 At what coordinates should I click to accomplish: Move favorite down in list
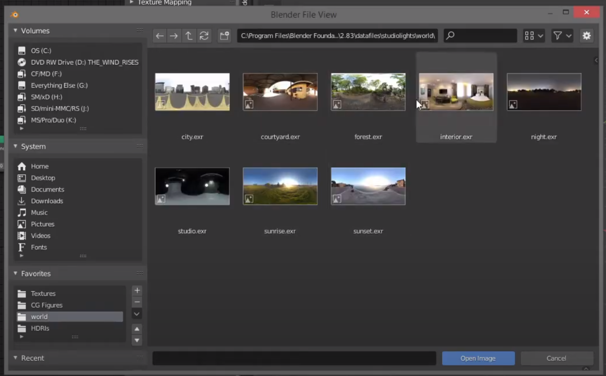tap(137, 340)
